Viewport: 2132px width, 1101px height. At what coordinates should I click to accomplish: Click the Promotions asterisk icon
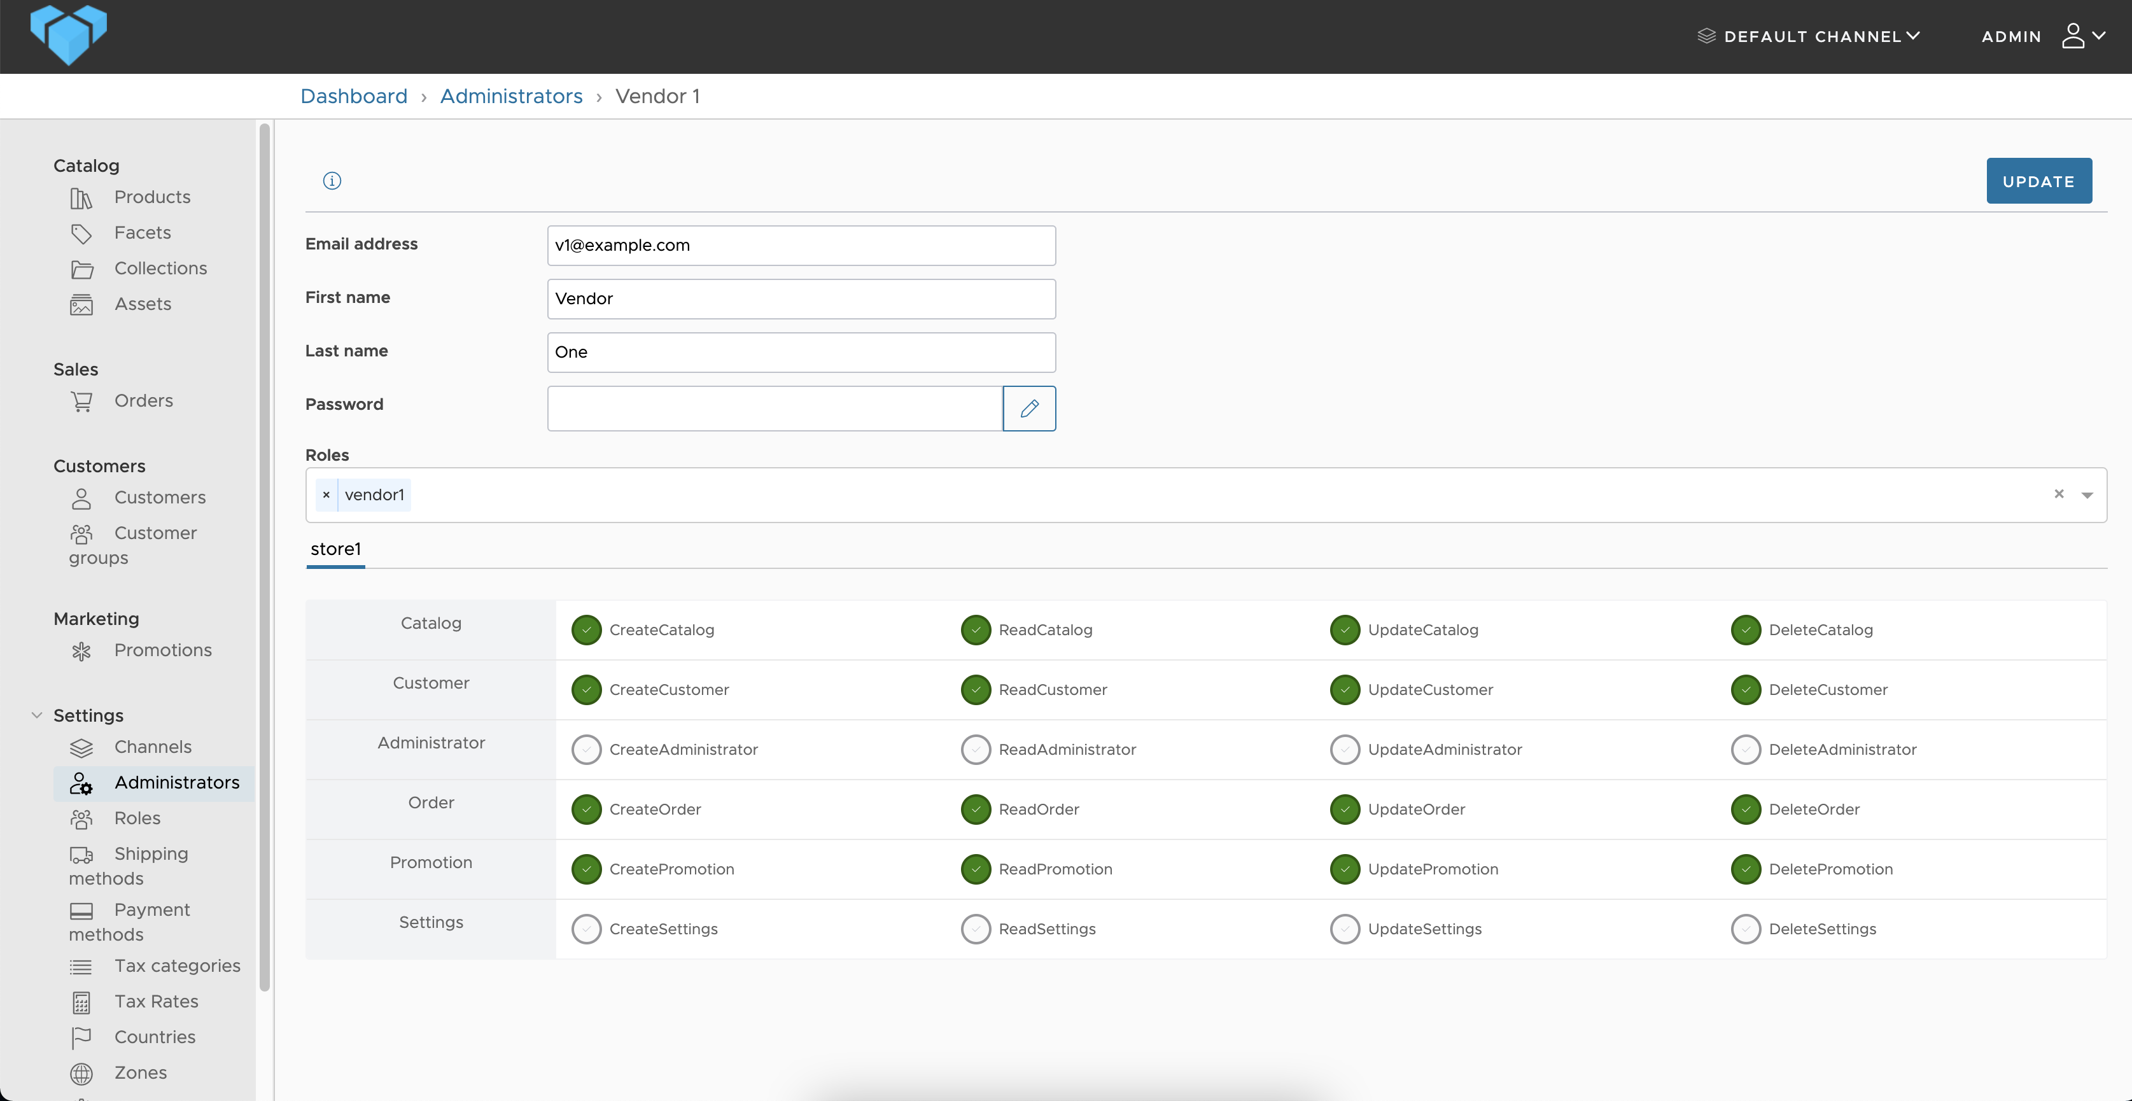[81, 652]
